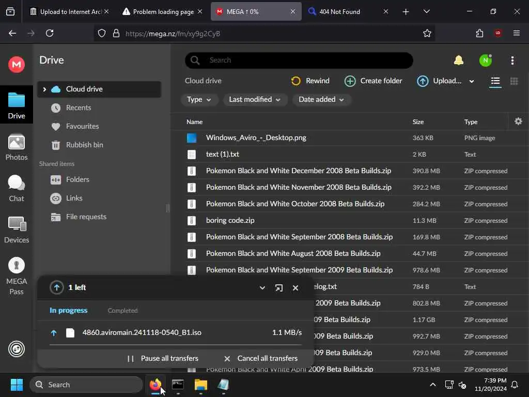The height and width of the screenshot is (397, 529).
Task: Open the Chat section
Action: click(x=16, y=188)
